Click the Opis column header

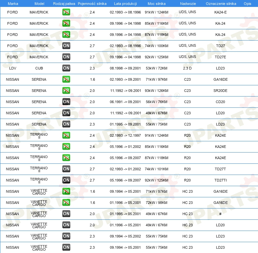point(247,4)
